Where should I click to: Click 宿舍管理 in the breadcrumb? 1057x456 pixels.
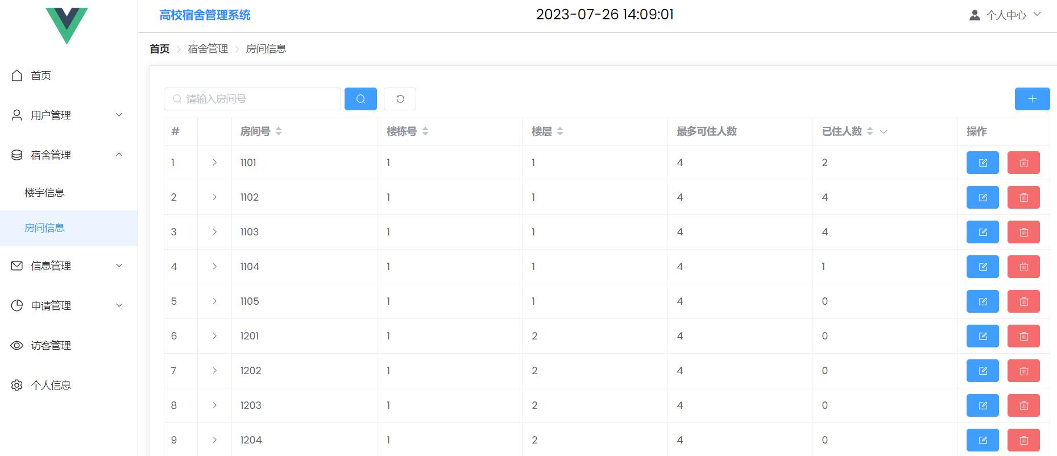pyautogui.click(x=208, y=49)
